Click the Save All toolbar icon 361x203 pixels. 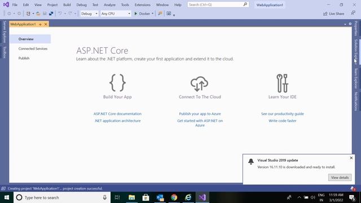click(51, 14)
